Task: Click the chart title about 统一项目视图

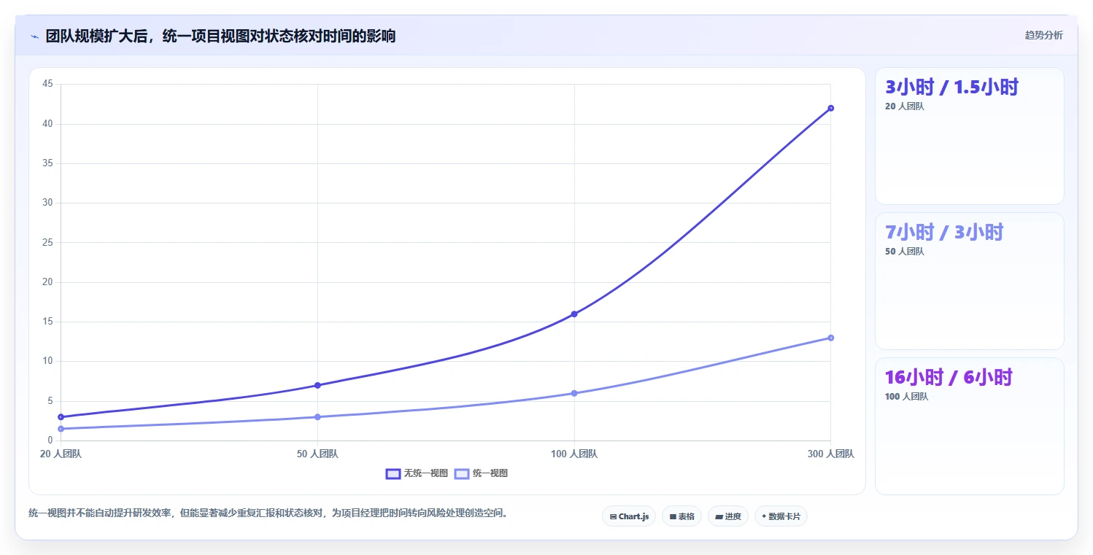Action: tap(220, 36)
